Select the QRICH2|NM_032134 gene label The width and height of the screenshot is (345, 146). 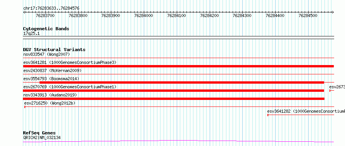coord(42,138)
